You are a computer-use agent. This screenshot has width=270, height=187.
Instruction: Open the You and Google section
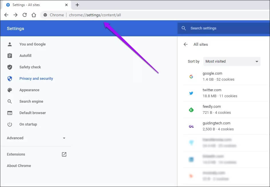(x=32, y=44)
